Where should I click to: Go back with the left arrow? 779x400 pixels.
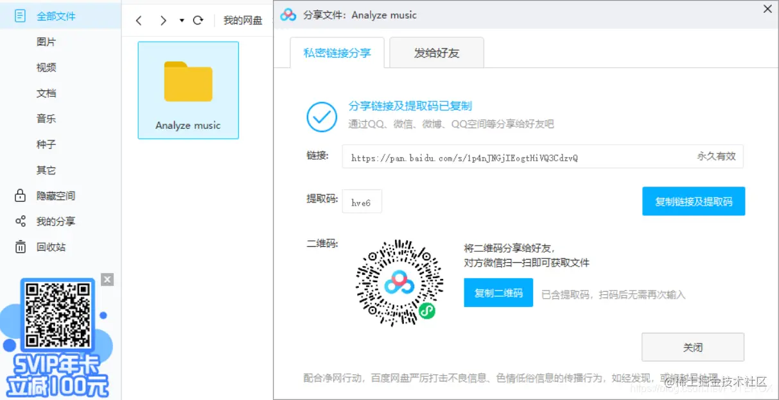coord(139,21)
